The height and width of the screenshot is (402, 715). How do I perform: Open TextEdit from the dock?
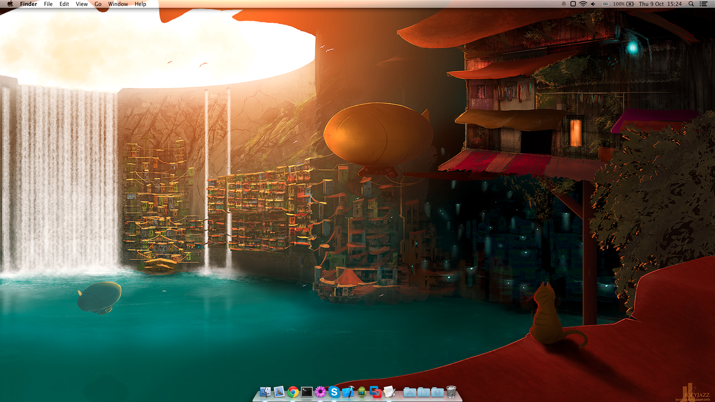pyautogui.click(x=389, y=392)
